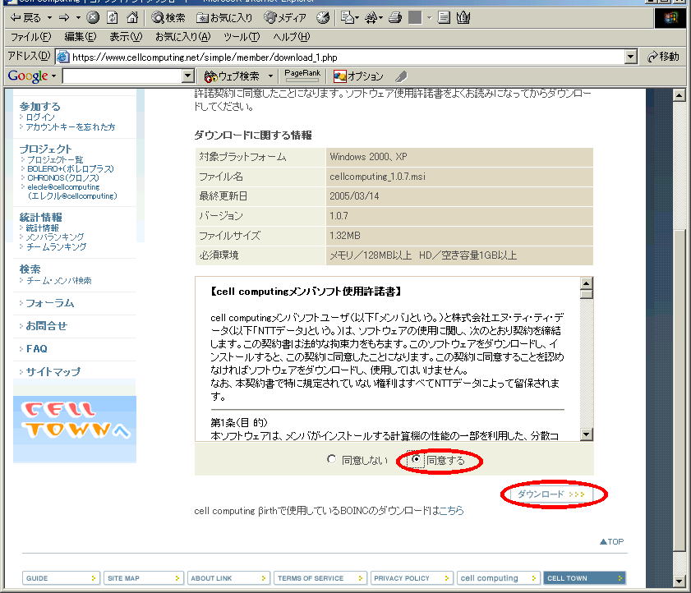This screenshot has height=593, width=691.
Task: Open the Forward button history dropdown arrow
Action: click(x=78, y=17)
